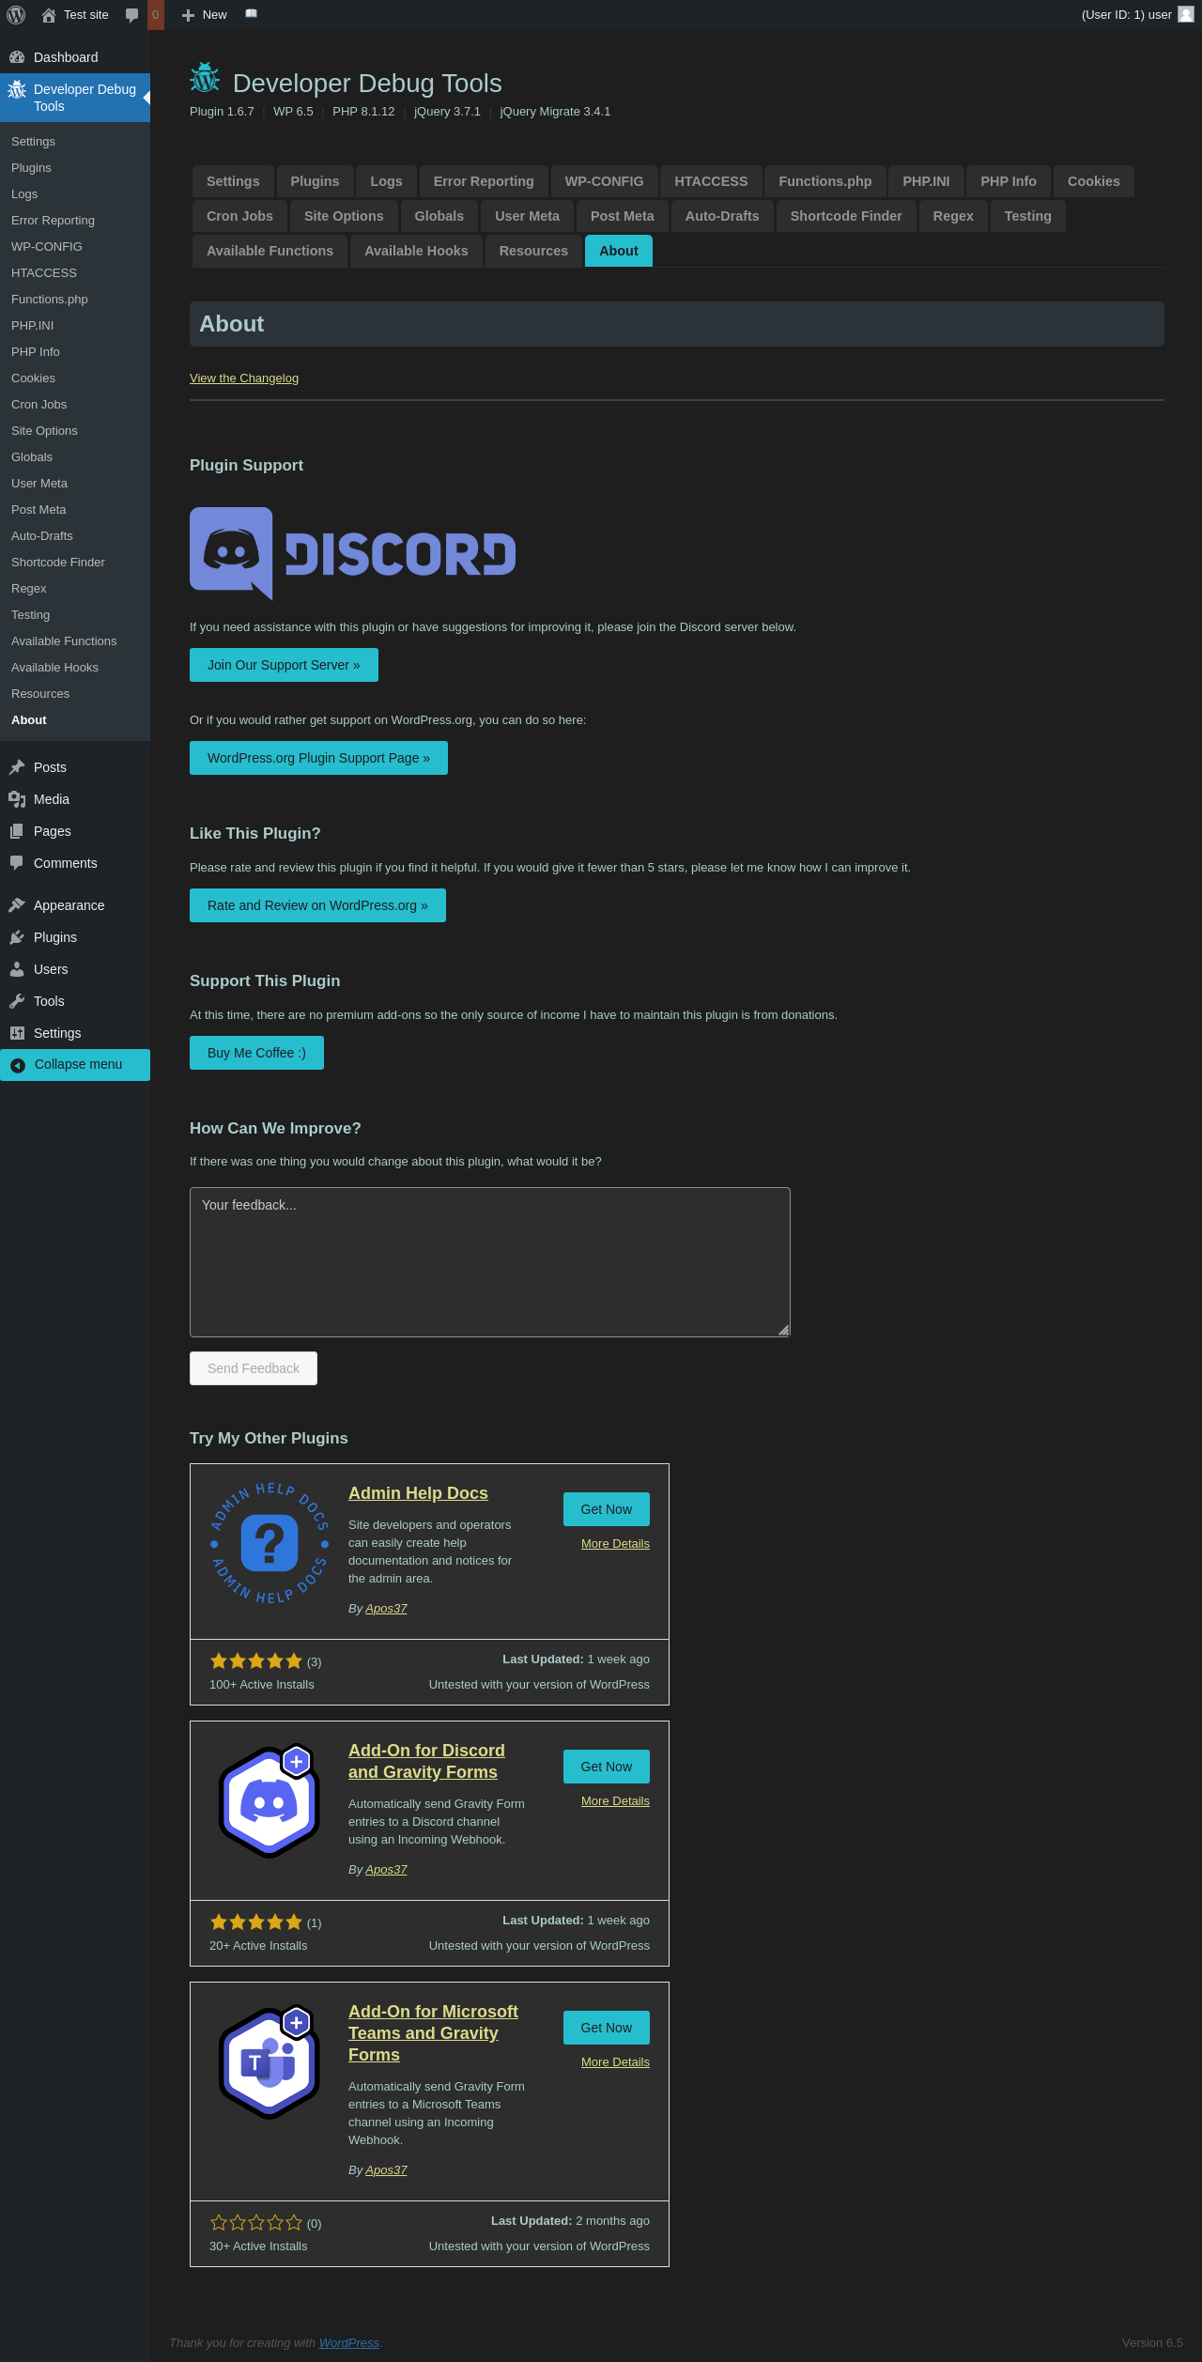This screenshot has width=1202, height=2362.
Task: Open Auto-Drafts in the sidebar submenu
Action: pyautogui.click(x=75, y=536)
